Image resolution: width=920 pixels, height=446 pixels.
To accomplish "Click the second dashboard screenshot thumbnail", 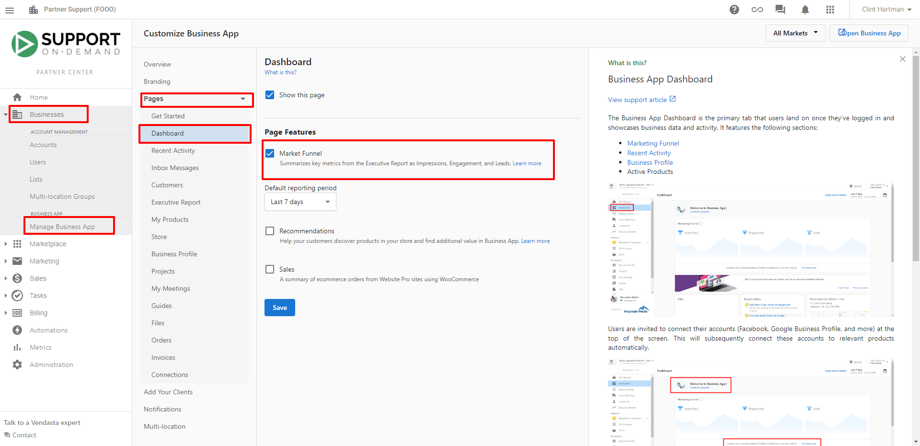I will click(751, 402).
